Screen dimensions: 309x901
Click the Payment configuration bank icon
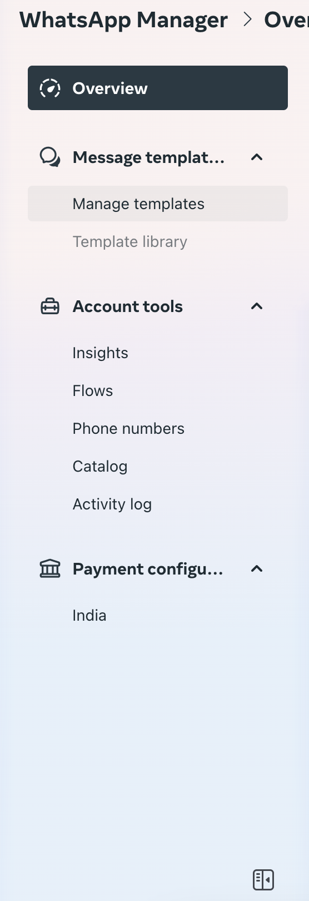click(x=50, y=569)
